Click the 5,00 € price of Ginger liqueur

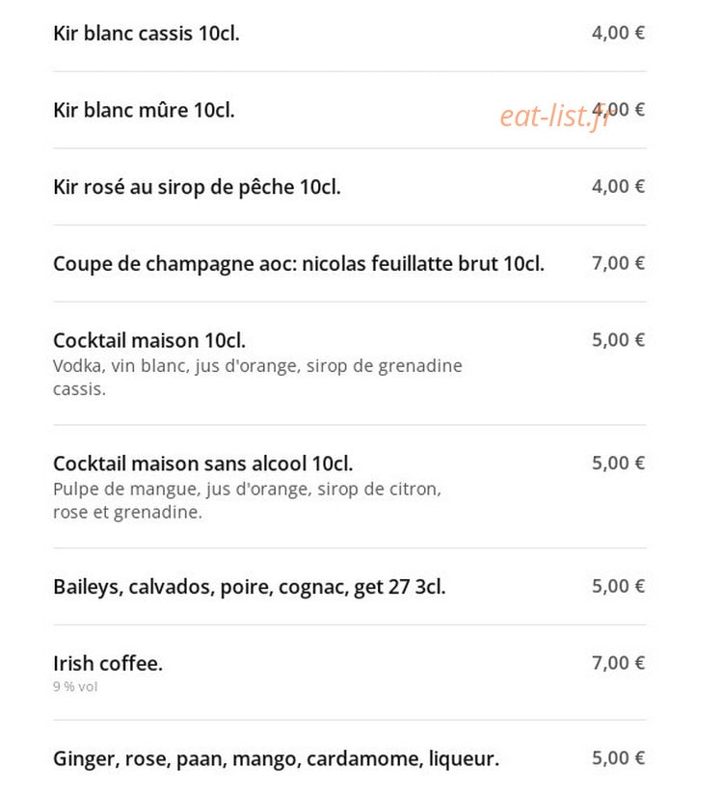619,758
